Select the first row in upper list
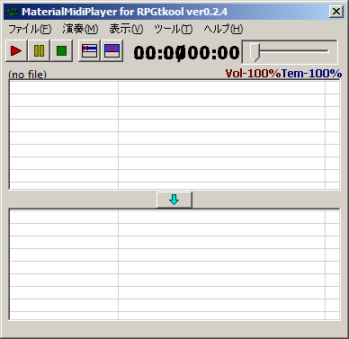The height and width of the screenshot is (339, 349). (174, 87)
